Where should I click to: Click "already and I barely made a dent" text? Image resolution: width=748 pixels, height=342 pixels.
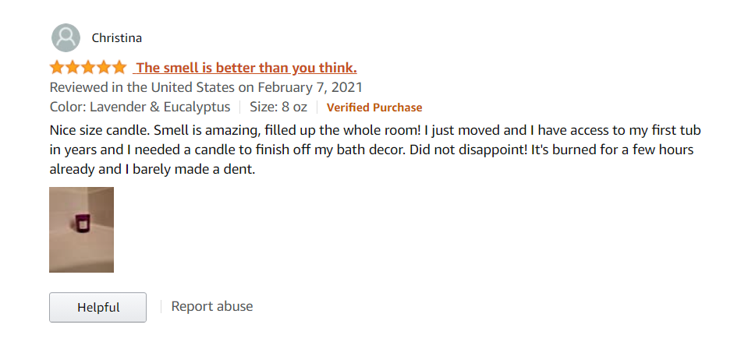[151, 169]
